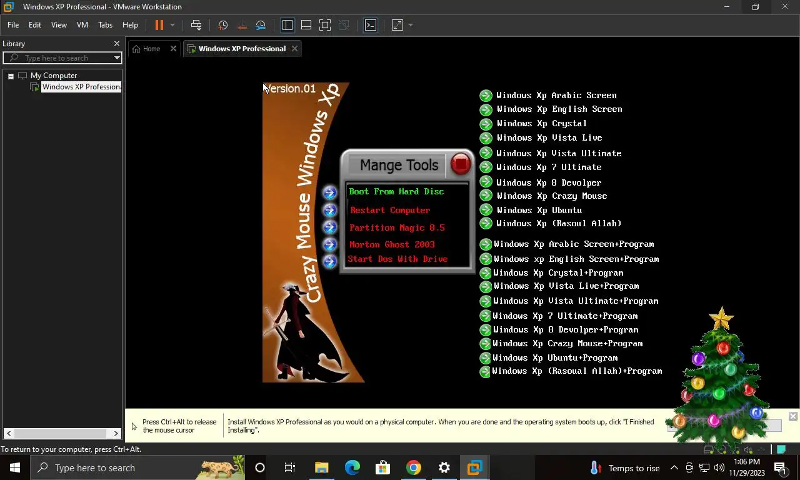The height and width of the screenshot is (480, 800).
Task: Open the File menu
Action: point(13,25)
